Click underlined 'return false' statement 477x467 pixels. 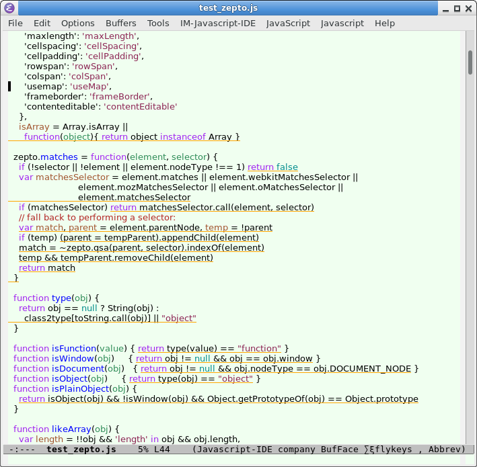pos(272,167)
